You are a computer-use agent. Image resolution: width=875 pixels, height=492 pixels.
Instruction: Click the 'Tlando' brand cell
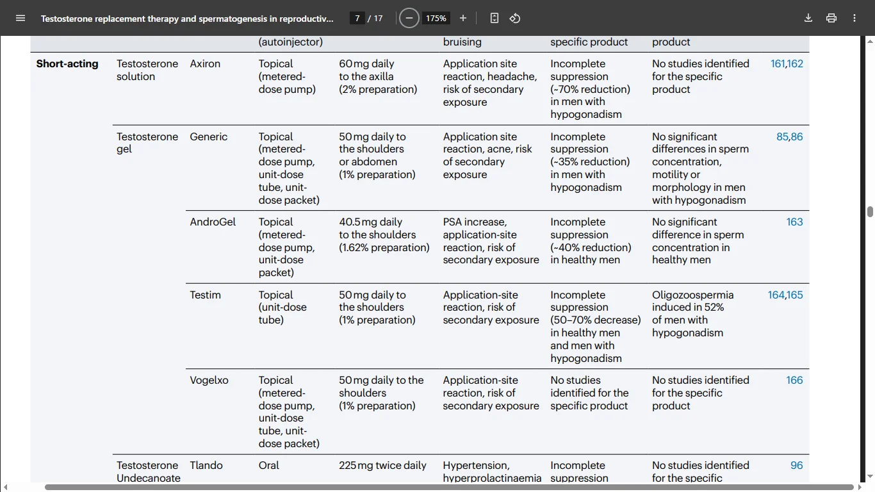point(206,465)
